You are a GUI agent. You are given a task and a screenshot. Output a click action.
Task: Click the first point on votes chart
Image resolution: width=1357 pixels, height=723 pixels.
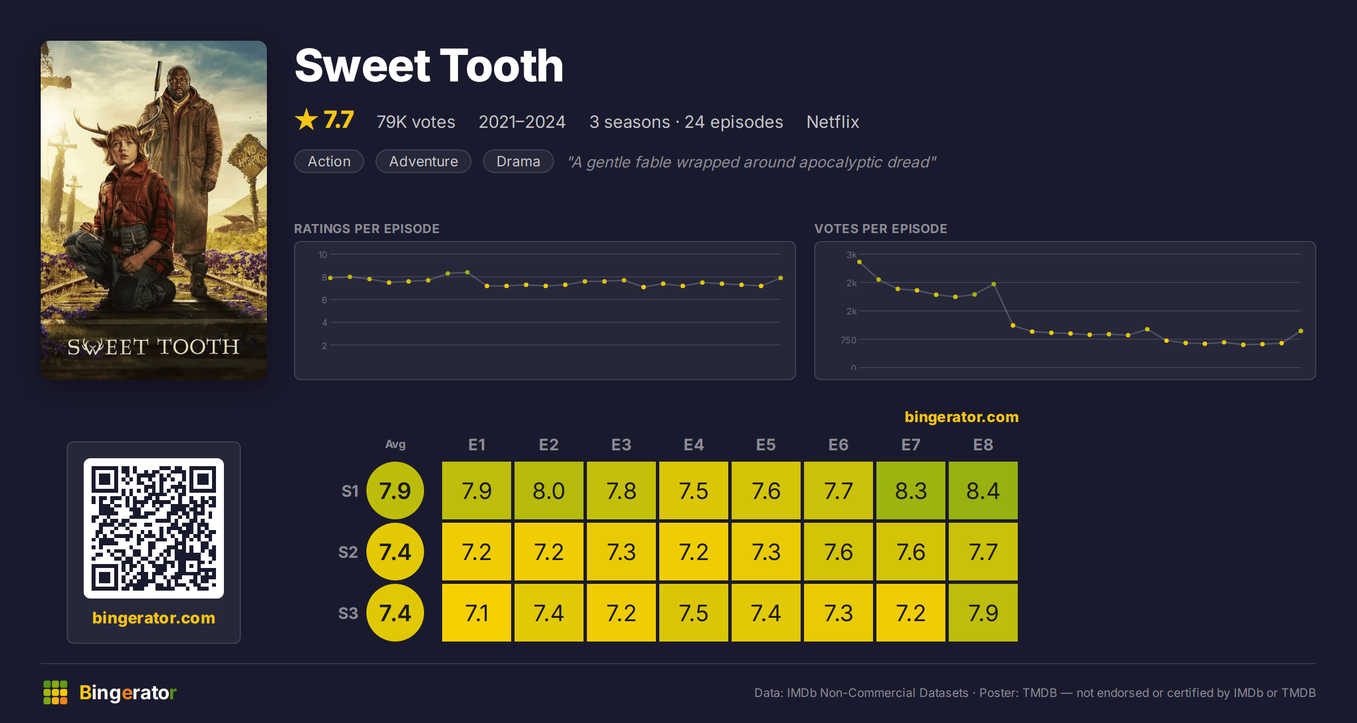click(859, 262)
